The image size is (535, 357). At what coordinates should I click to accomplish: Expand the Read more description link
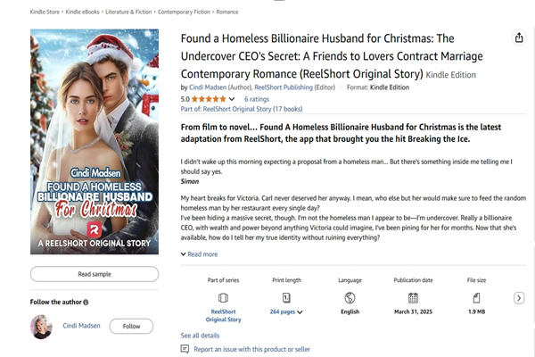pyautogui.click(x=199, y=254)
